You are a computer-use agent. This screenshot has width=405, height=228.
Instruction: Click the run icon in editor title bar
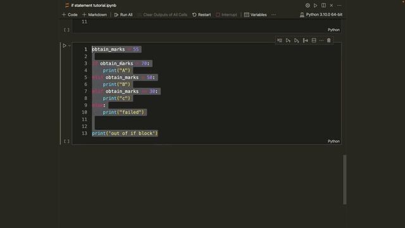pyautogui.click(x=315, y=6)
